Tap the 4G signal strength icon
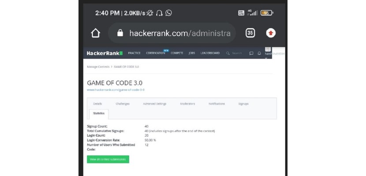This screenshot has height=176, width=366. click(253, 13)
